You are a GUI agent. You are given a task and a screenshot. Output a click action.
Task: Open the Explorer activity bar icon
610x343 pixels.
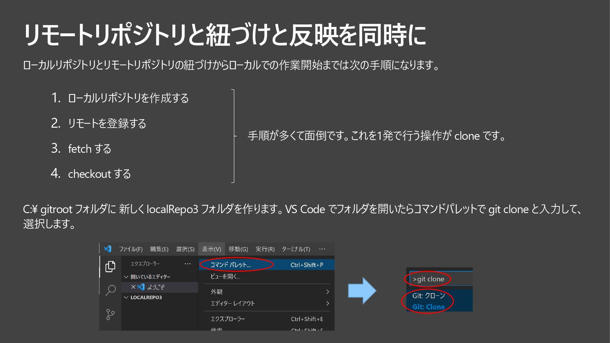(x=110, y=266)
